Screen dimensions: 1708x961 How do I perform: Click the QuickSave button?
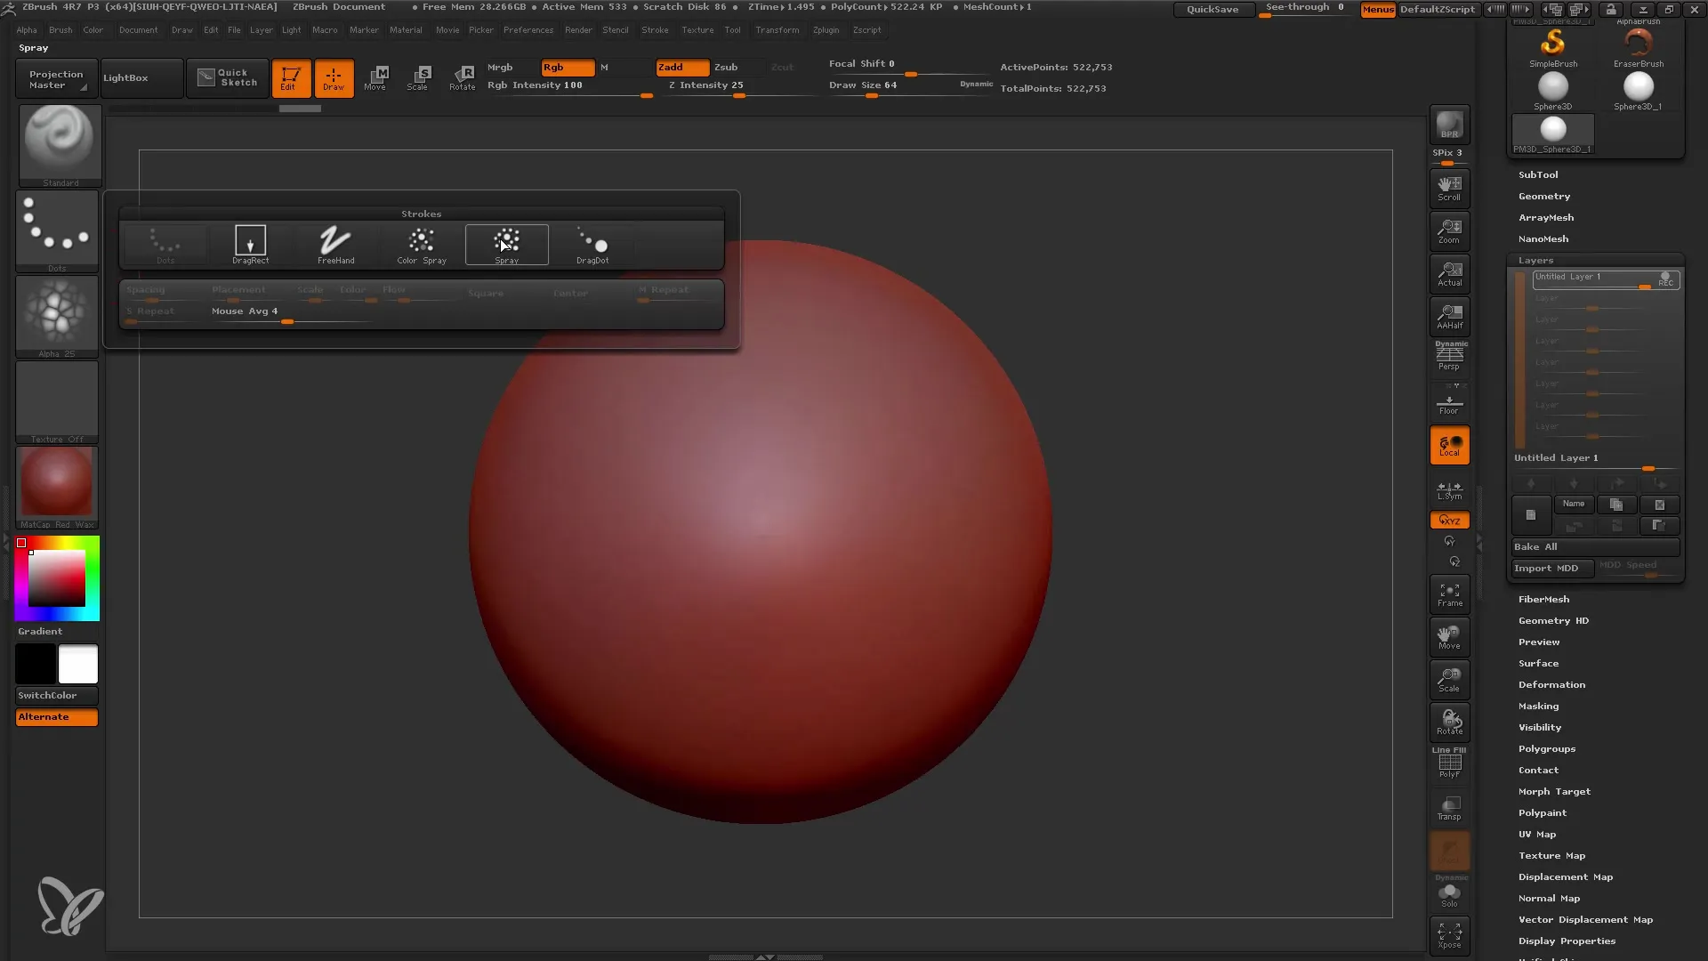pyautogui.click(x=1213, y=9)
